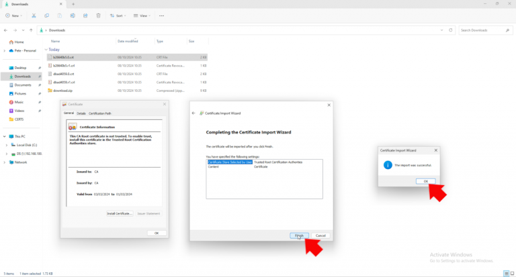The width and height of the screenshot is (516, 277).
Task: Click the Refresh icon beside address bar
Action: 450,30
